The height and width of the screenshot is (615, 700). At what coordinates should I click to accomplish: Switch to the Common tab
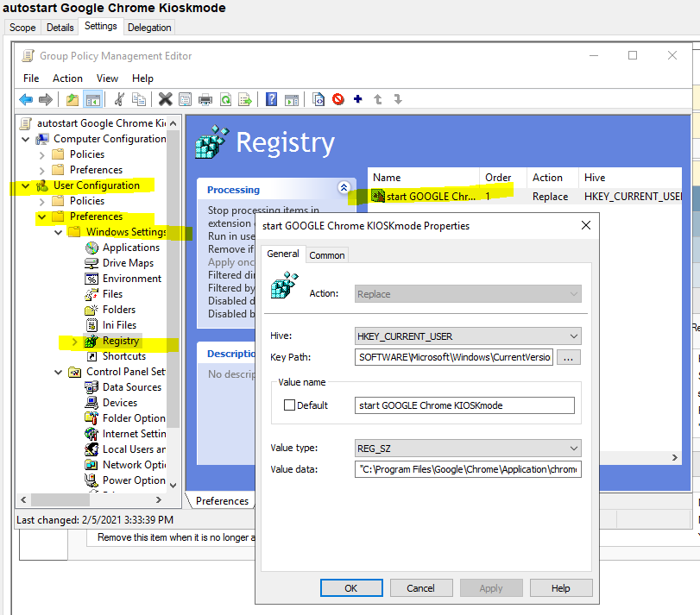click(327, 255)
